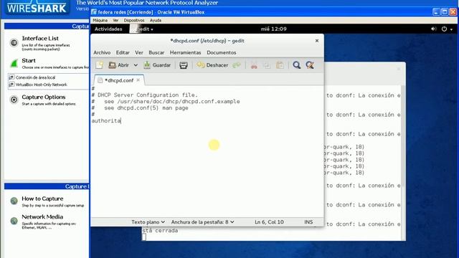Open the Herramientas menu
Viewport: 459px width, 258px height.
[x=185, y=52]
